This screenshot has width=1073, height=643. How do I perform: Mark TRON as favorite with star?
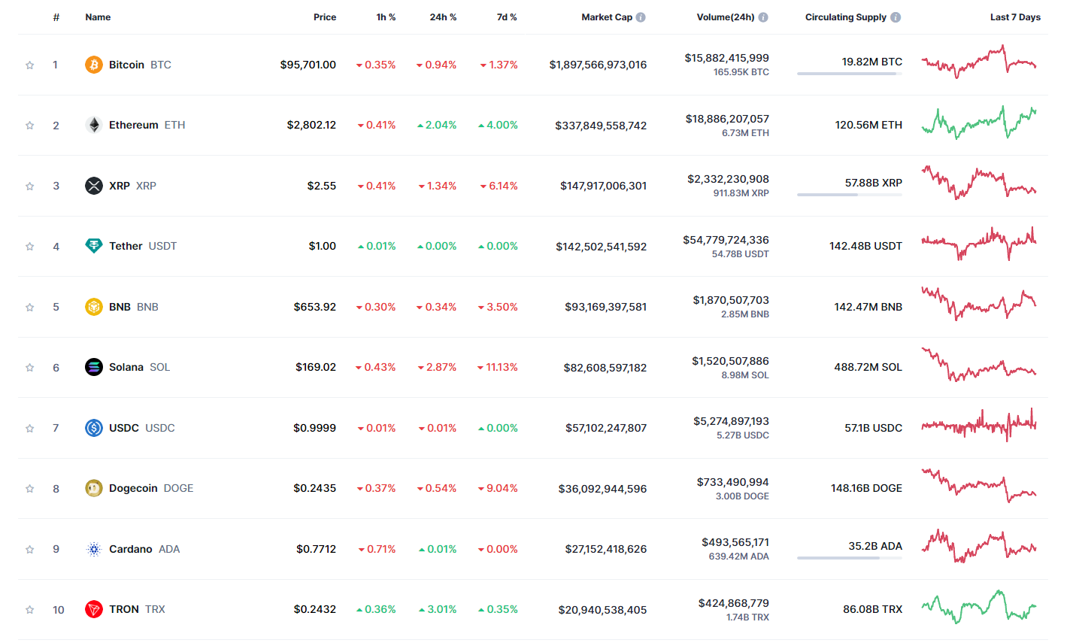click(30, 610)
